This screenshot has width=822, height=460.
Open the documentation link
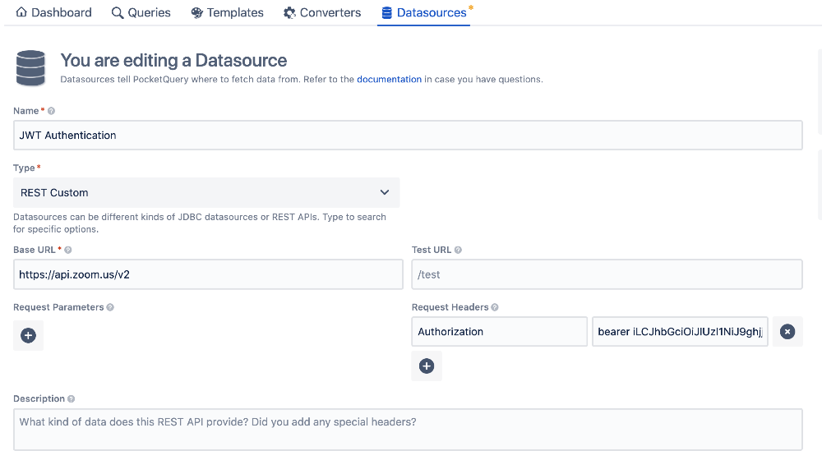pyautogui.click(x=389, y=80)
